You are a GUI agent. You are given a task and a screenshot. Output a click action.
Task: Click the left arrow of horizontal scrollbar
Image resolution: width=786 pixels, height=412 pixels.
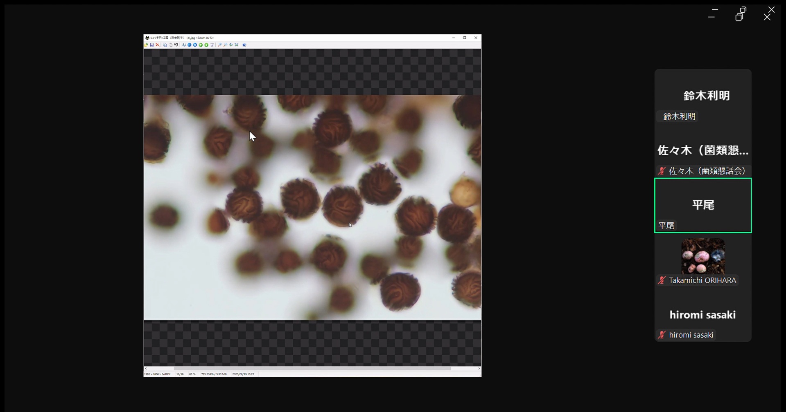[146, 369]
